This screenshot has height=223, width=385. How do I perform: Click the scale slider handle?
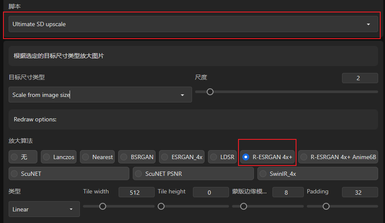tap(210, 92)
